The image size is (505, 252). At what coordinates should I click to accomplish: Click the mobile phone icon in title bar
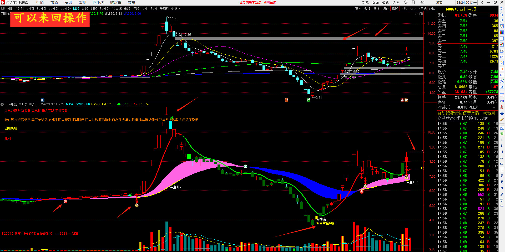click(413, 2)
